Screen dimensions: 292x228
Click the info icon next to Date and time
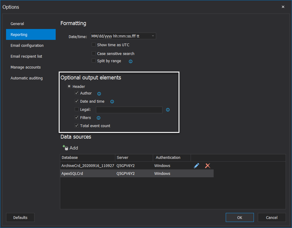point(112,101)
